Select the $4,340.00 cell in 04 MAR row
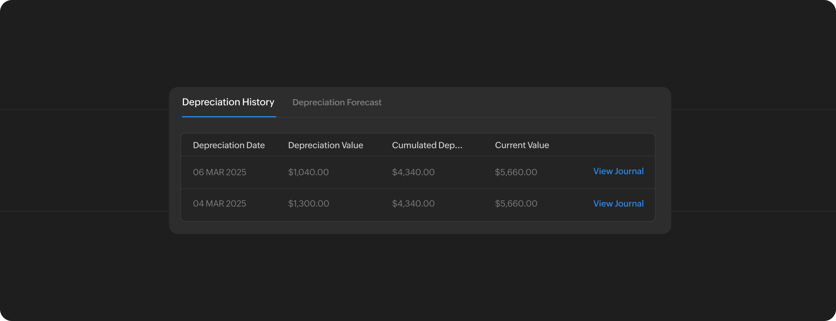 tap(413, 204)
